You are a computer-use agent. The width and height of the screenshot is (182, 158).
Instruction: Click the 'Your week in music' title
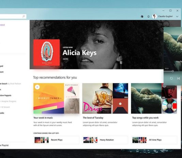click(43, 118)
